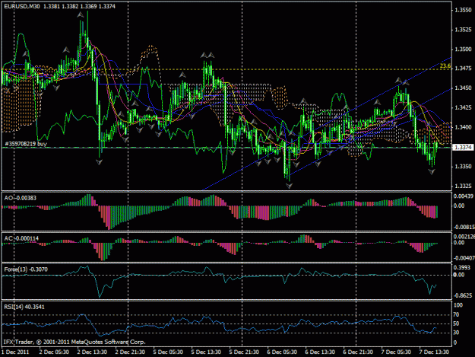Click the 2 Dec 05:30 time label
Screen dimensions: 475x357
click(x=54, y=352)
